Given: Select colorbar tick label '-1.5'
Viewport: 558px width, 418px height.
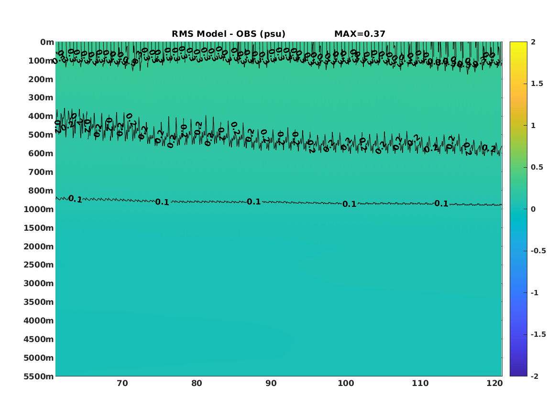Looking at the screenshot, I should pos(538,334).
